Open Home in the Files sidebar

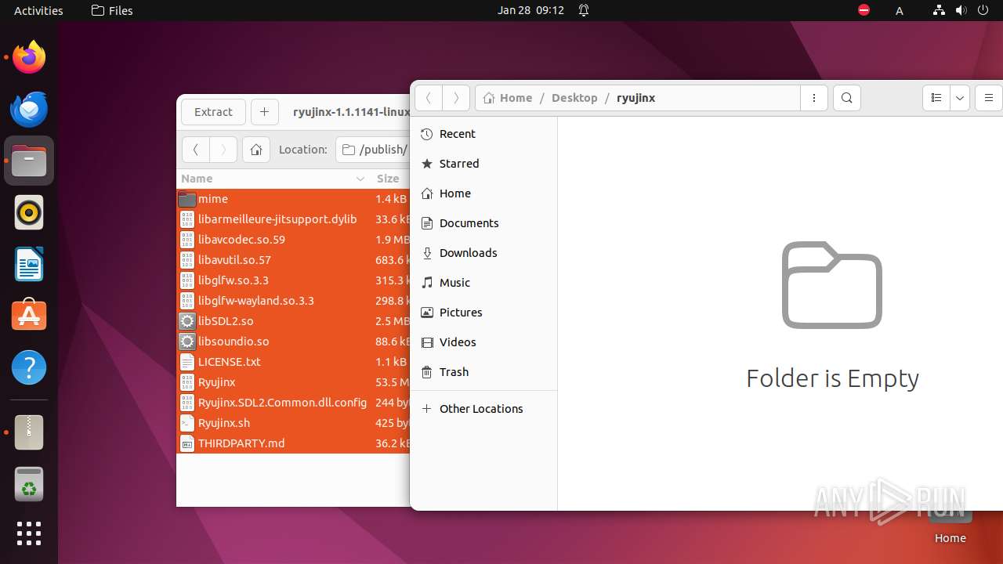(x=484, y=193)
